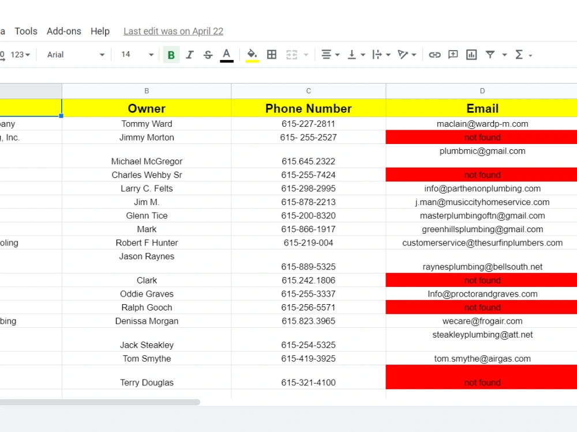The image size is (577, 432).
Task: Change the text color
Action: [226, 54]
